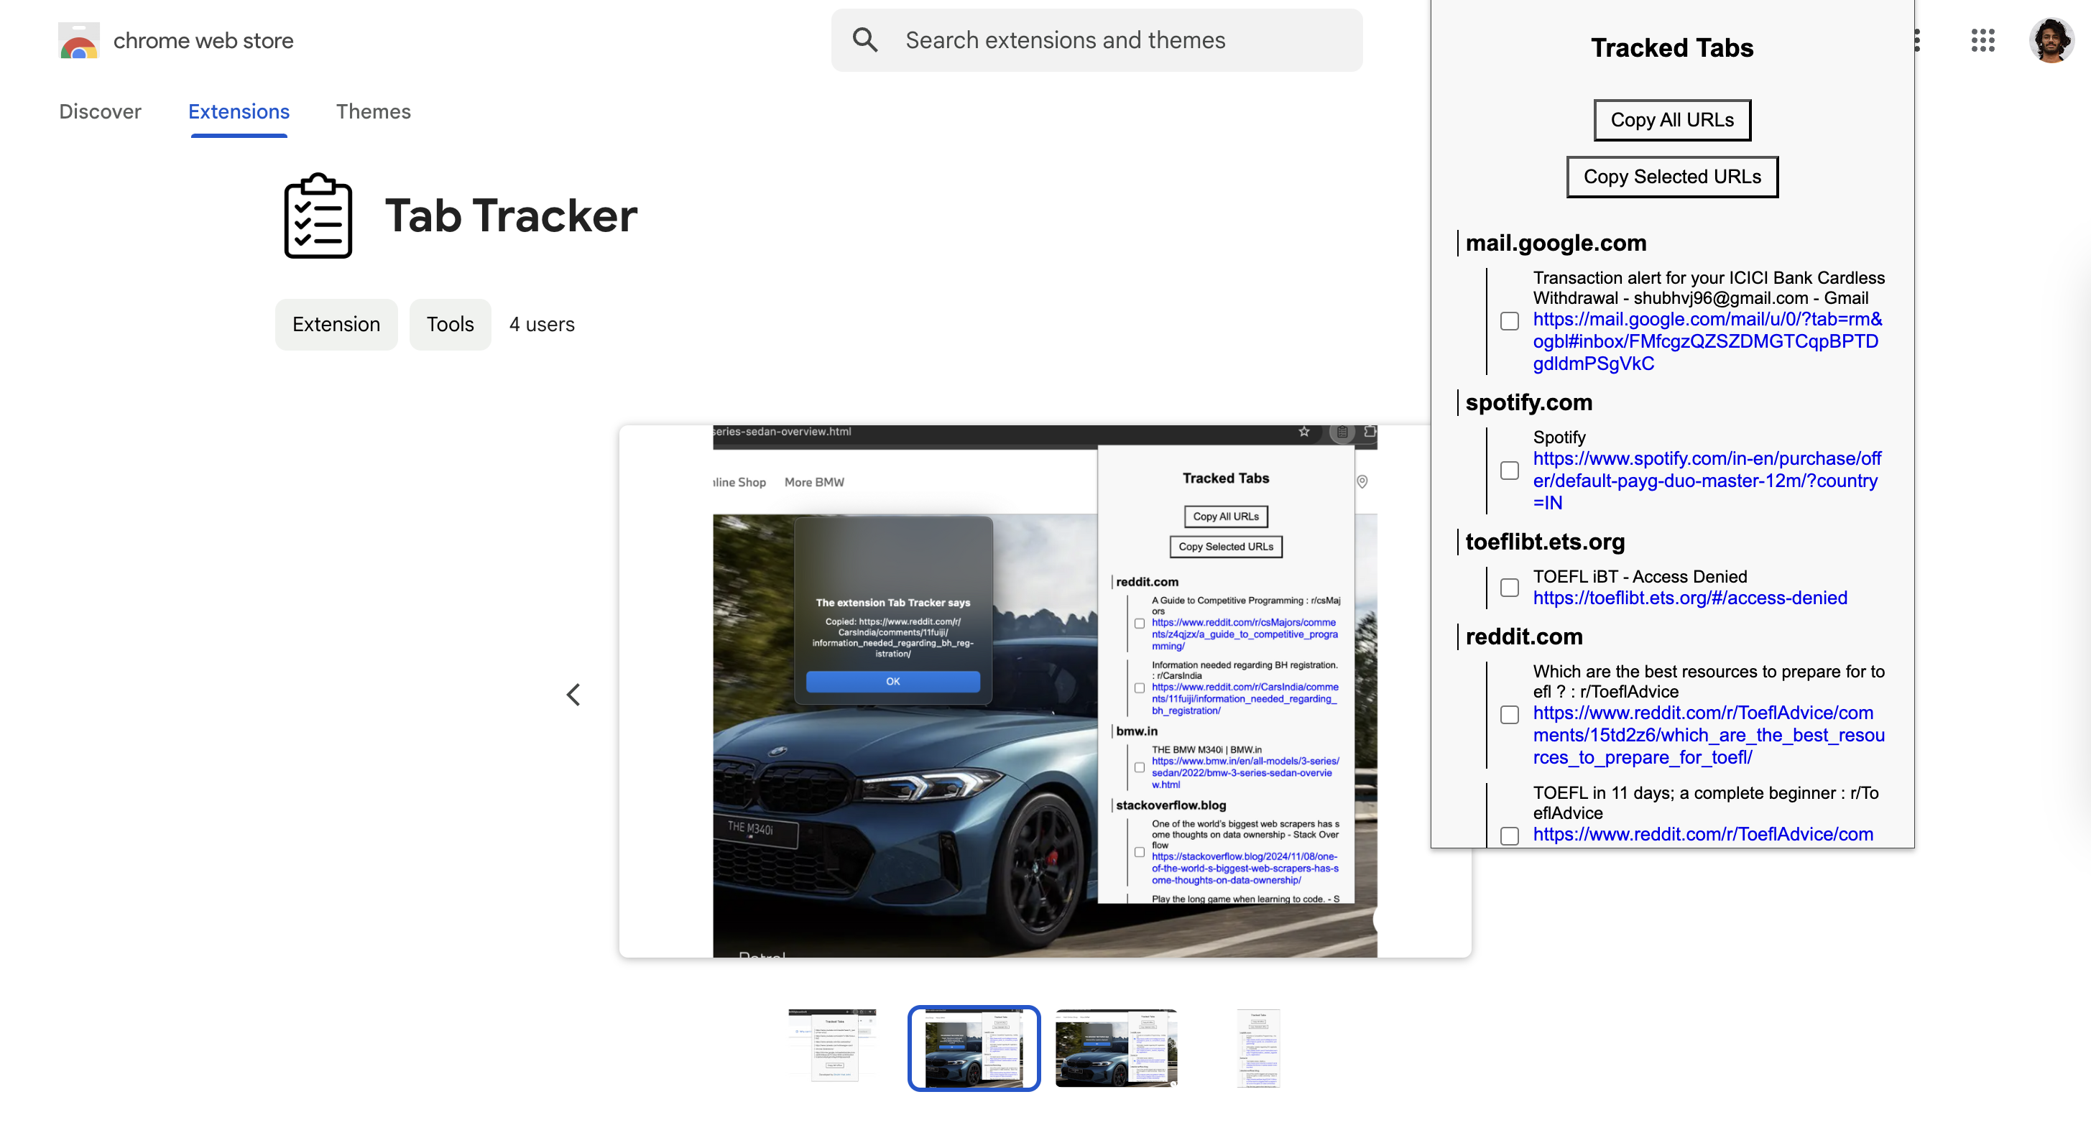This screenshot has height=1125, width=2091.
Task: Check the Gmail ICICI transaction tab checkbox
Action: click(1509, 321)
